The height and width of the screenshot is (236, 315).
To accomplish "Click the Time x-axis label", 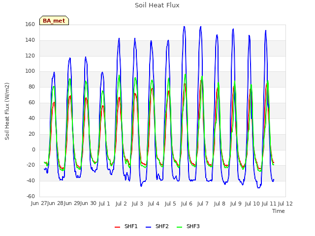I will coord(279,211).
